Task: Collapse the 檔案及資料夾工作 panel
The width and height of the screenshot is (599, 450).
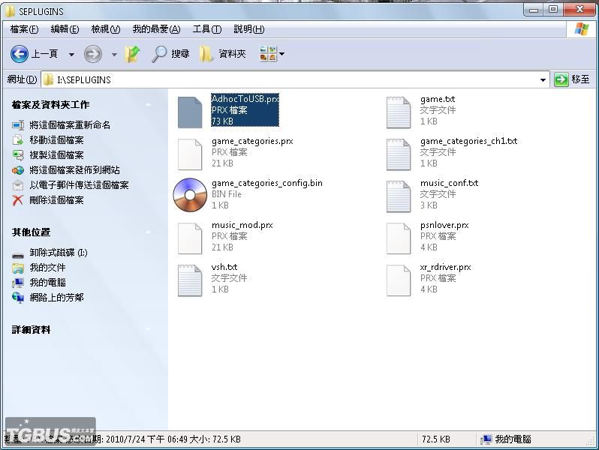Action: [x=148, y=104]
